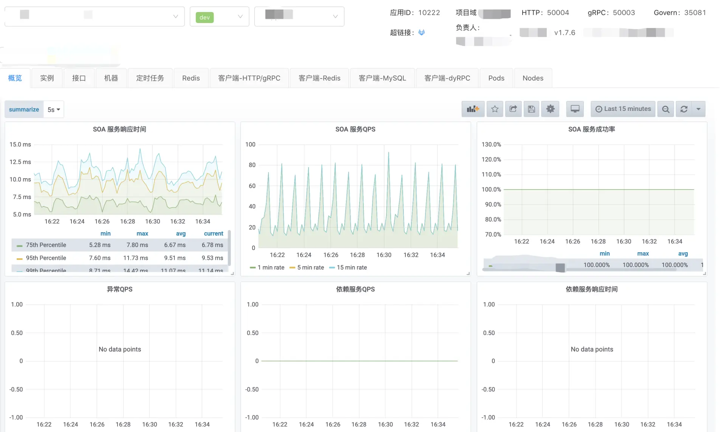Expand the 5s interval dropdown
Image resolution: width=726 pixels, height=432 pixels.
pos(54,110)
